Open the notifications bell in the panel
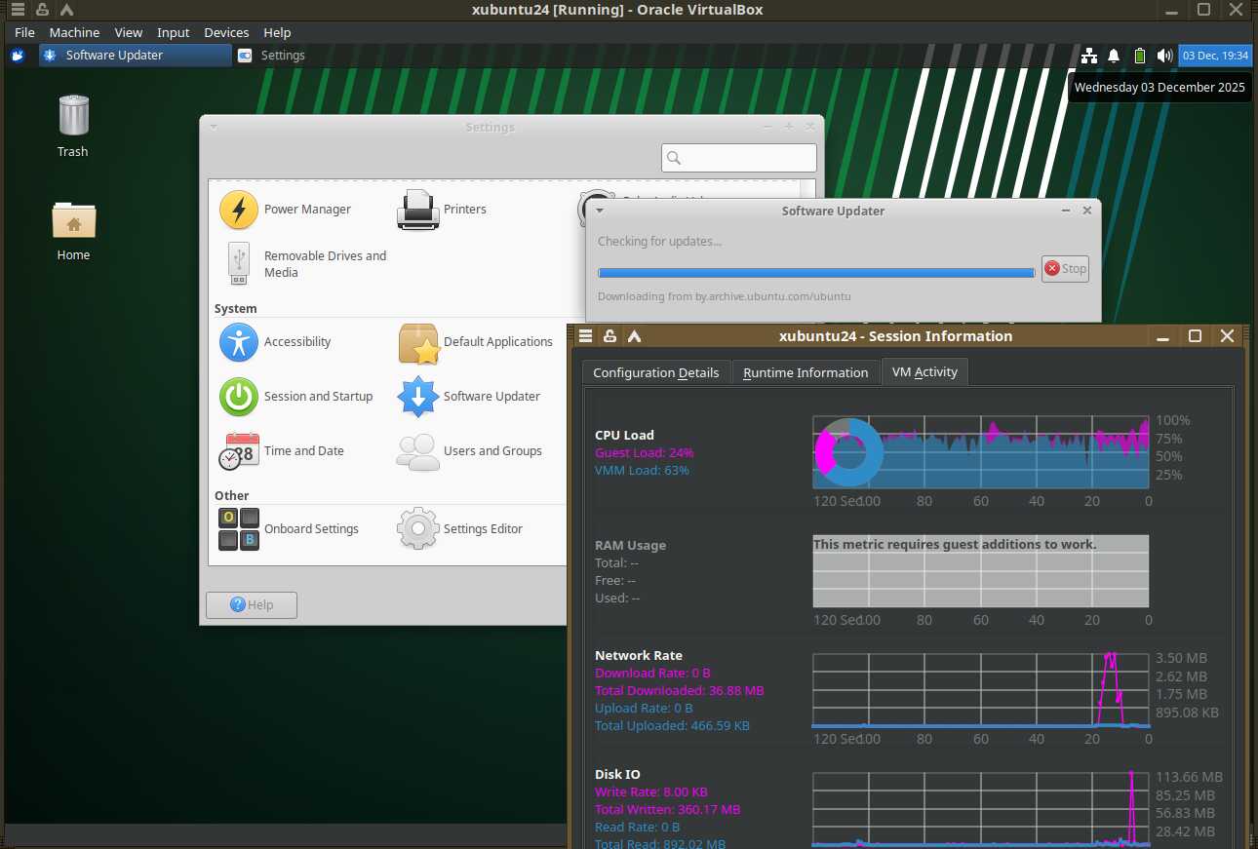The width and height of the screenshot is (1258, 849). click(x=1114, y=56)
